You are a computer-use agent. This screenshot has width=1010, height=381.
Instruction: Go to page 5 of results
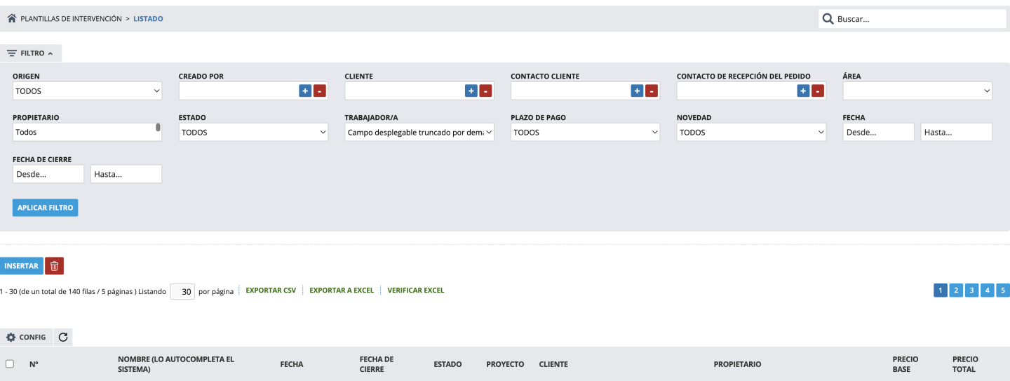1002,290
